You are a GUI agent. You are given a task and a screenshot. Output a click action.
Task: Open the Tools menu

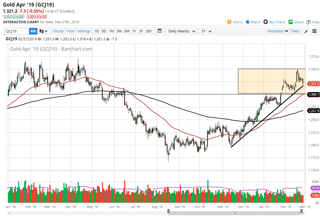click(70, 31)
